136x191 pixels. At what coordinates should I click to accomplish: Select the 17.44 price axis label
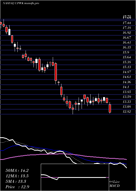point(127,23)
